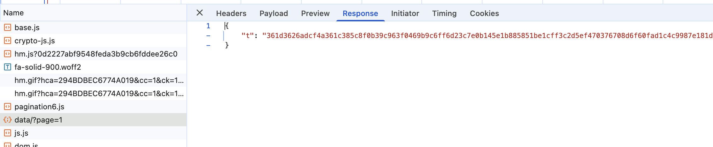View the Timing tab
The width and height of the screenshot is (713, 147).
pyautogui.click(x=444, y=14)
